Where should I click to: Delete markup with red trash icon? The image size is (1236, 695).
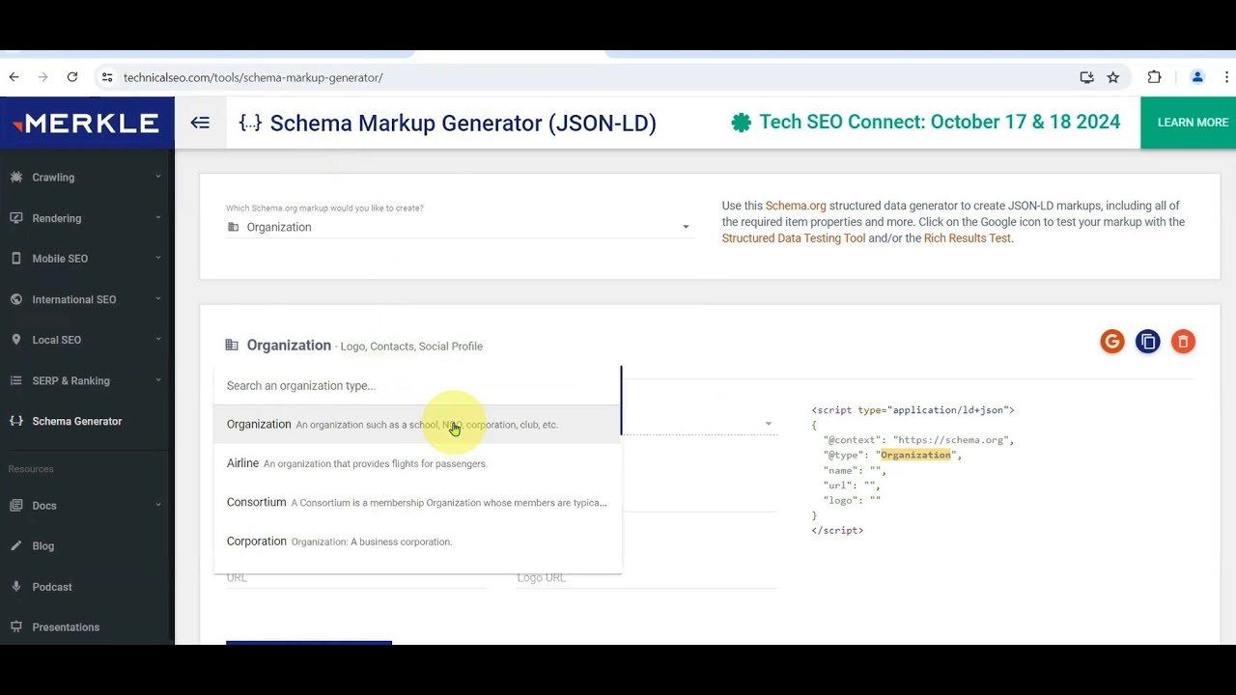point(1183,342)
